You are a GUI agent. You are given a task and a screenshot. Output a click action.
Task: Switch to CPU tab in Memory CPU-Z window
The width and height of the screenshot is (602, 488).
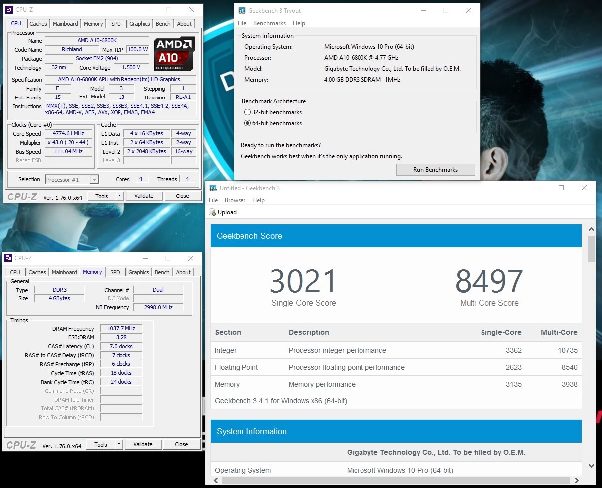(15, 272)
